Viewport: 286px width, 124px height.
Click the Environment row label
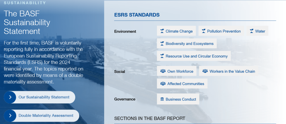click(x=125, y=31)
